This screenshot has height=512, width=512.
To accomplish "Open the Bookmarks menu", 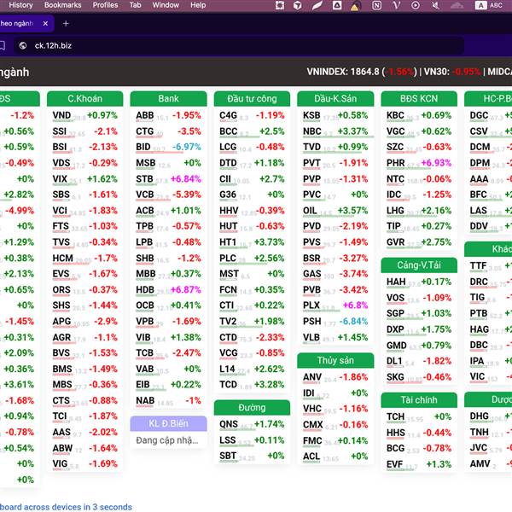I will 62,5.
